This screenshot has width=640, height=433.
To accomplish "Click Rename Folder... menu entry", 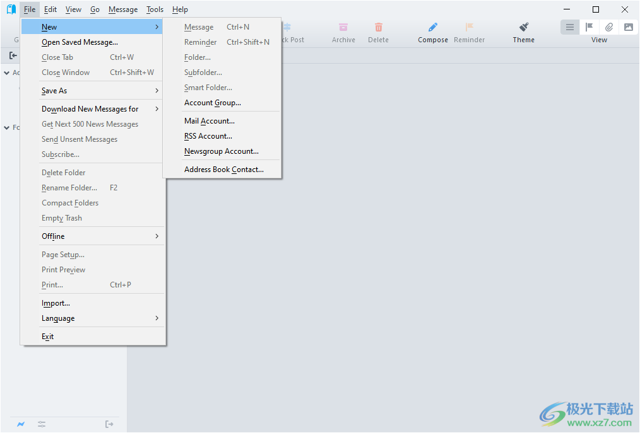I will 93,188.
